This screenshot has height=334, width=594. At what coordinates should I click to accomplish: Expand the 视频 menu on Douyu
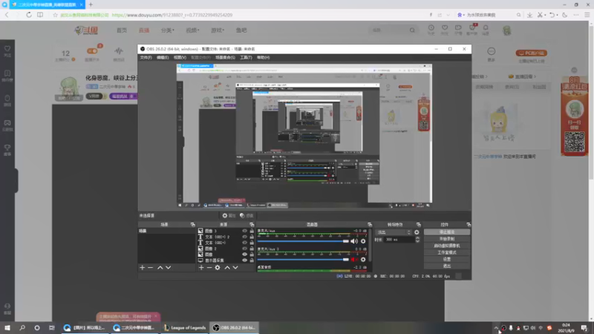click(192, 30)
